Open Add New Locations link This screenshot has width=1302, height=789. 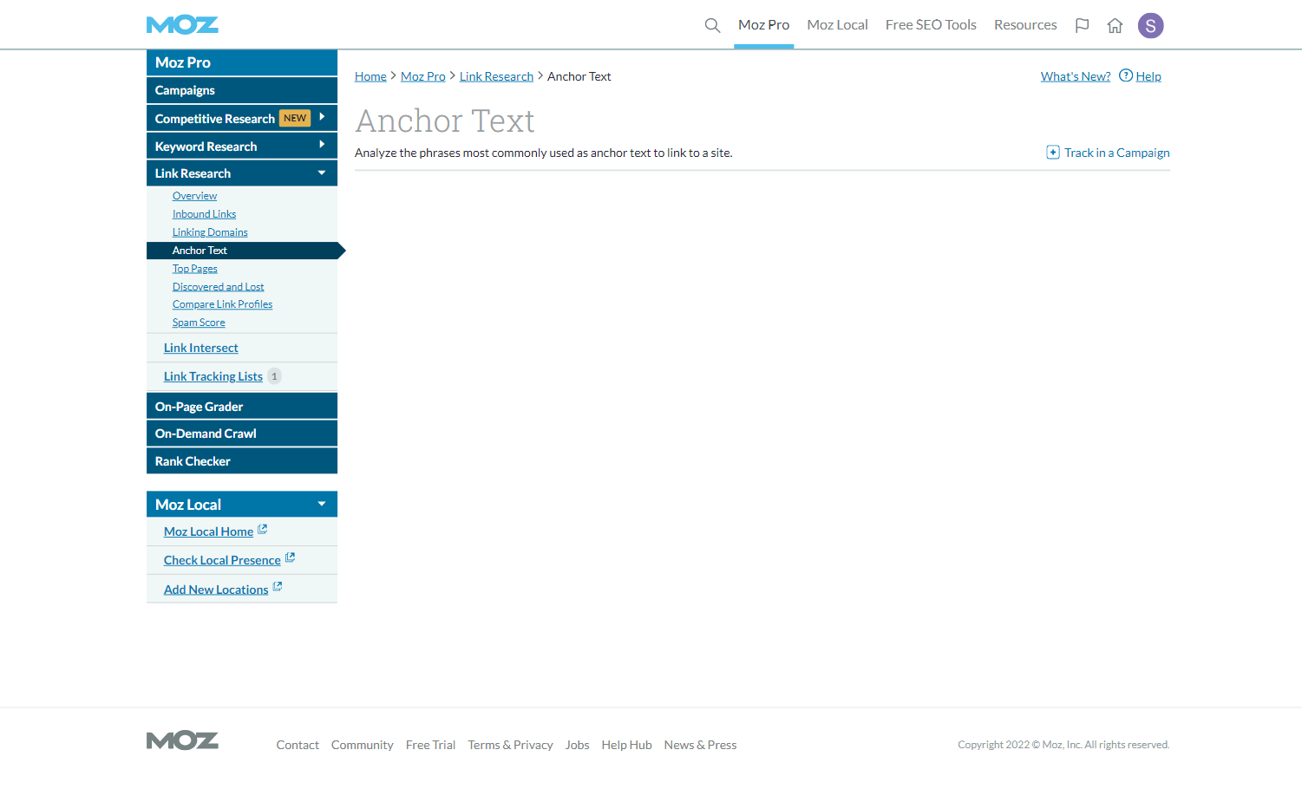[x=216, y=590]
